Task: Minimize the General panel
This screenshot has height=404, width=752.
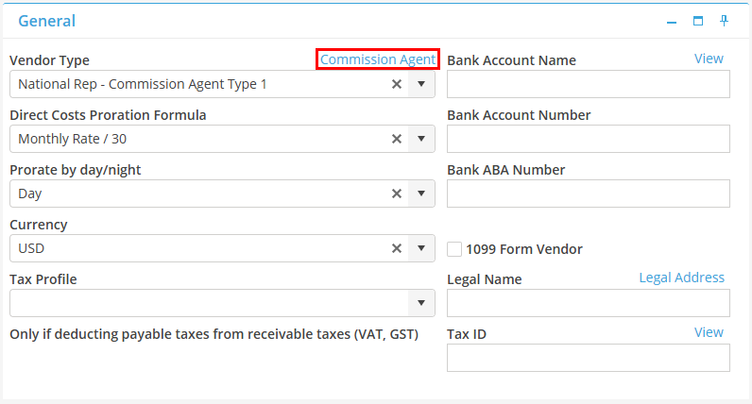Action: coord(672,21)
